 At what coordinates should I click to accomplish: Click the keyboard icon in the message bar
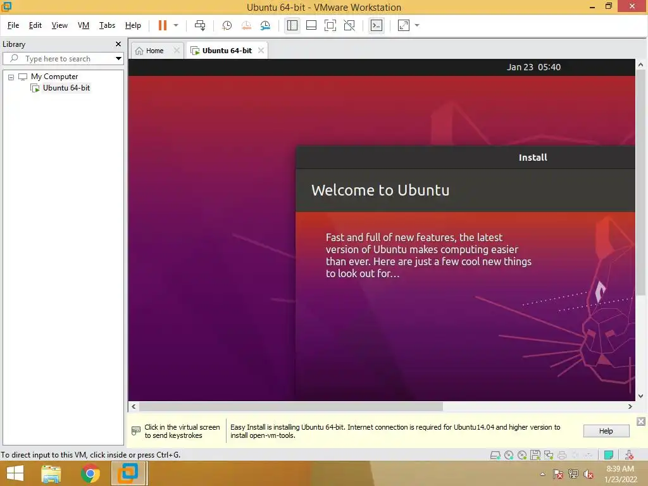point(136,431)
